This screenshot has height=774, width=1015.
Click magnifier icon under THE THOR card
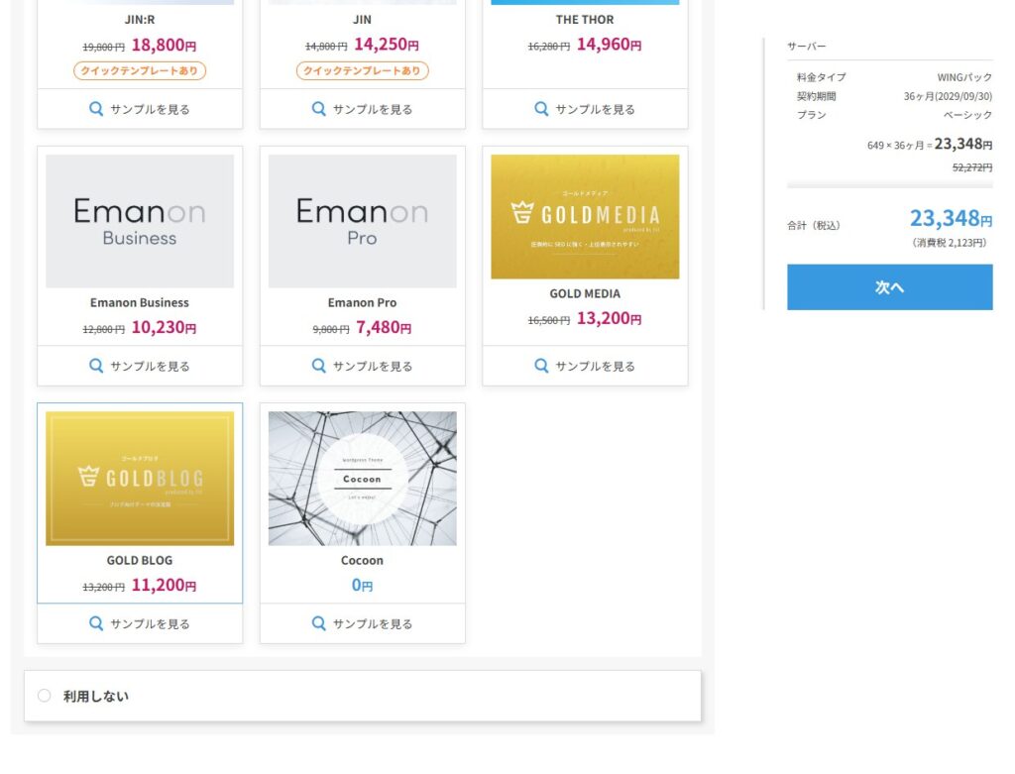(541, 109)
